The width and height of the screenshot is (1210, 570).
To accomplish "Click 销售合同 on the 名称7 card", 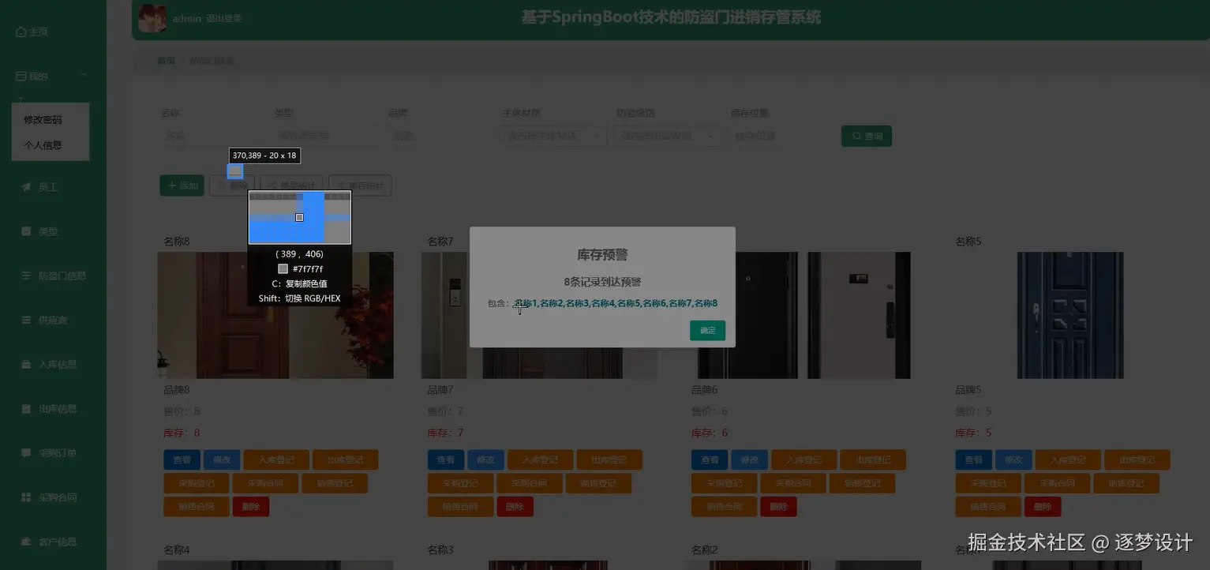I will pos(460,506).
